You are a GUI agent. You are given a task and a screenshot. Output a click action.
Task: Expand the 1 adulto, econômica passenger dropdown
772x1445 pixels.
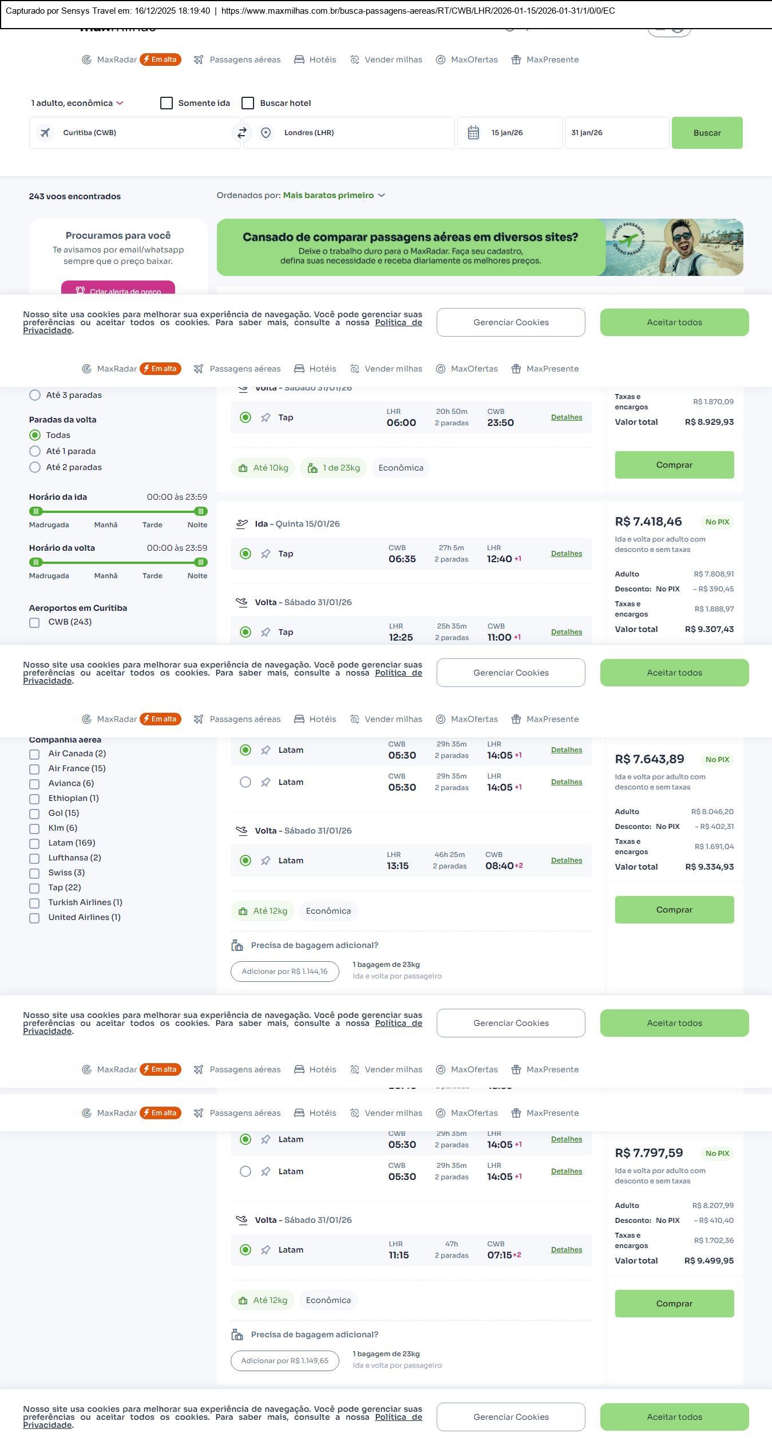77,103
